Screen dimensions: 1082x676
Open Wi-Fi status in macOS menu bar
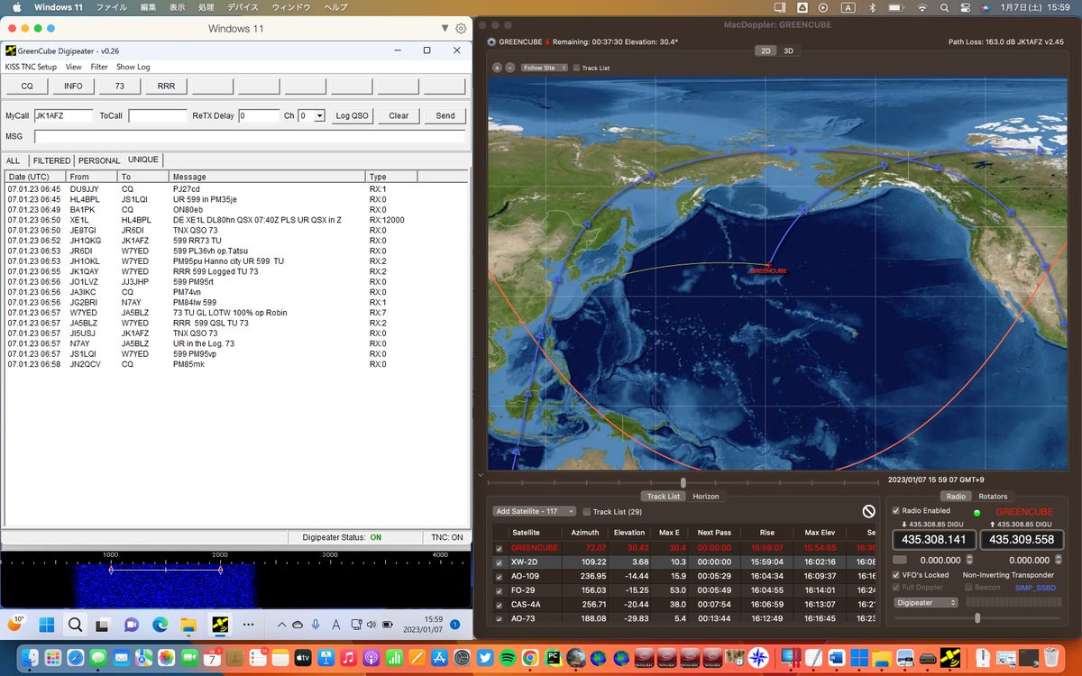click(921, 7)
